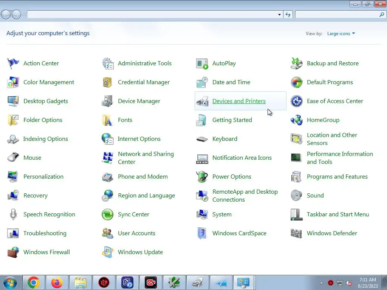Screen dimensions: 387x290
Task: Open the Backup and Restore icon
Action: click(x=296, y=63)
